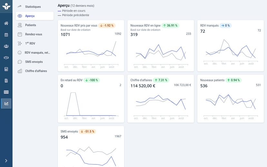267x167 pixels.
Task: Open the calculator icon in sidebar
Action: (6, 69)
